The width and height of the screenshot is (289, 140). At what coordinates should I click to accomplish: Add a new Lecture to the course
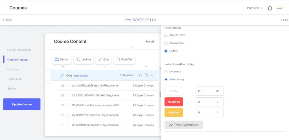pos(83,59)
